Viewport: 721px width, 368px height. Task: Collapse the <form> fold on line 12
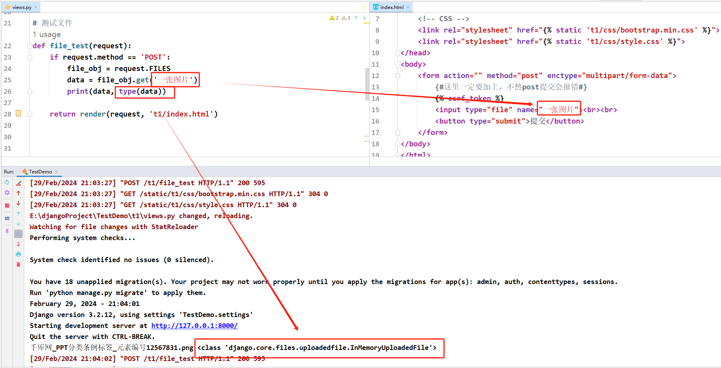[397, 76]
